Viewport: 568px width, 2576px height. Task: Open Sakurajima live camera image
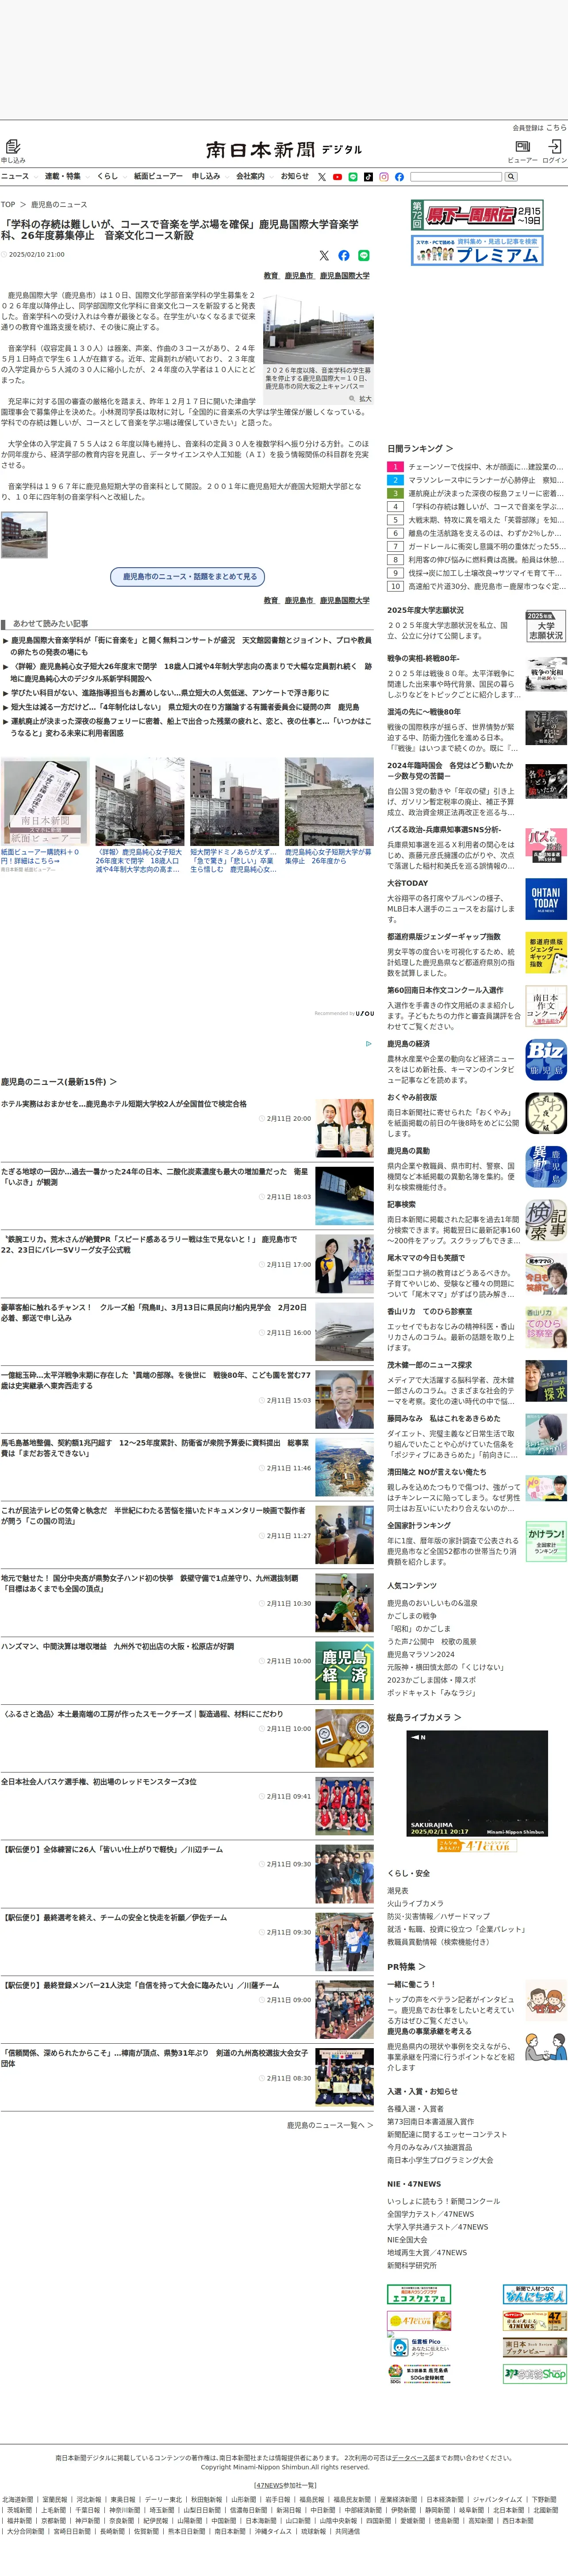click(477, 1784)
